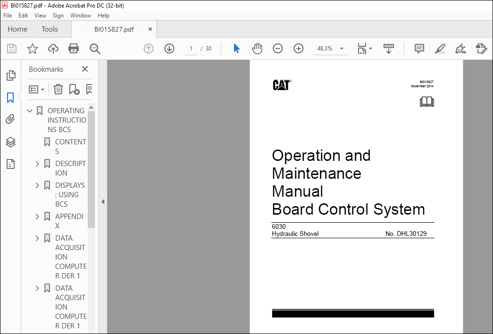
Task: Expand first DATA ACQUISITION COMPUTER DER 1
Action: click(37, 238)
